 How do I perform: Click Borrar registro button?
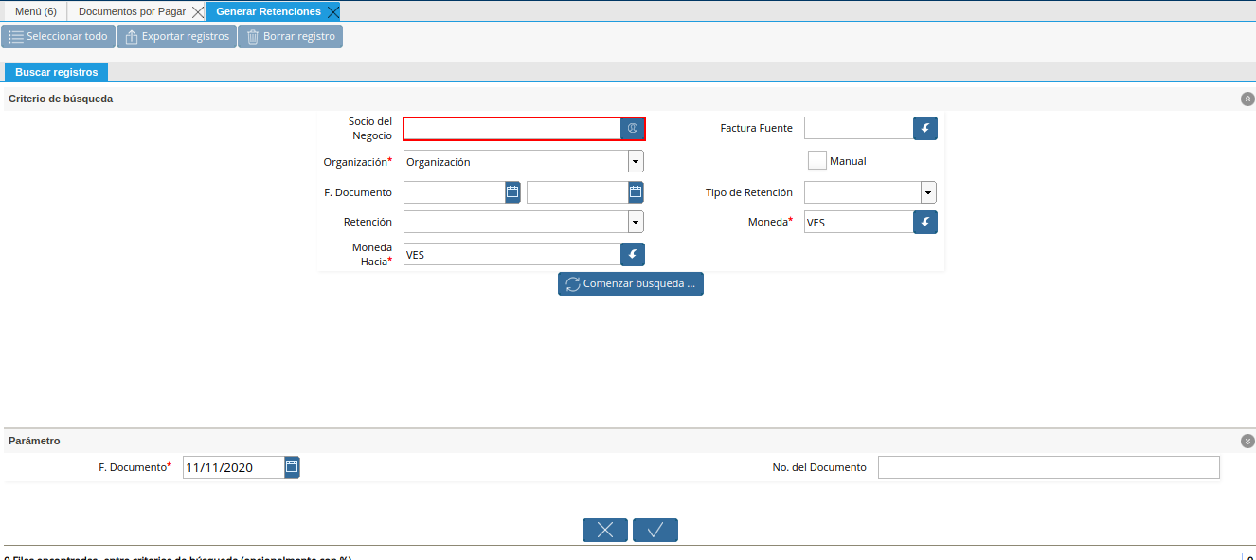click(290, 36)
